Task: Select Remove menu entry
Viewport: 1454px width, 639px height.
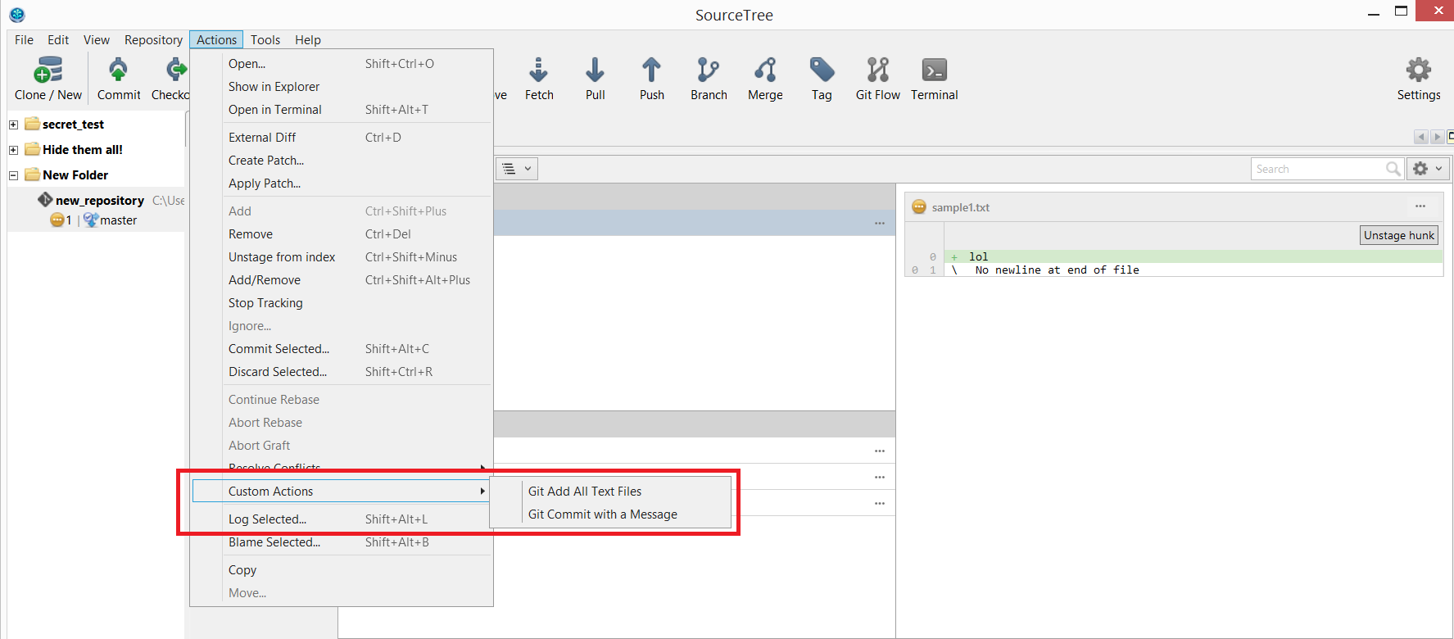Action: tap(342, 234)
